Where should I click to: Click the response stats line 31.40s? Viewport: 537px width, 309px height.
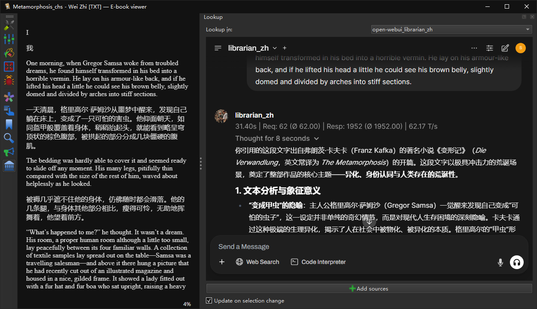click(x=336, y=126)
